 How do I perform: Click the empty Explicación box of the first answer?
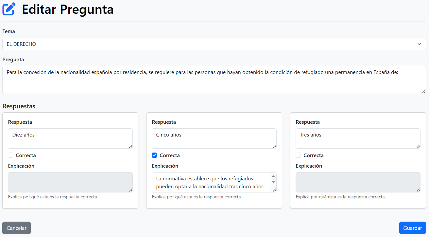pyautogui.click(x=70, y=182)
